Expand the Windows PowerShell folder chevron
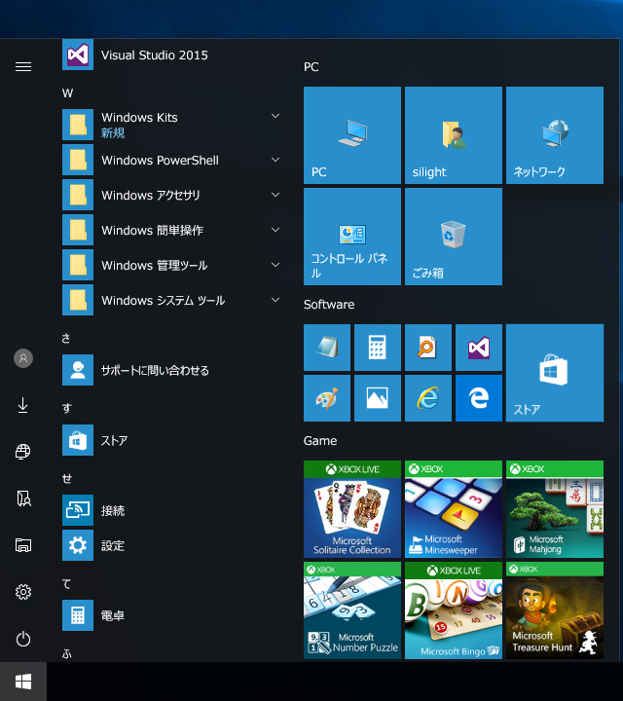 point(275,160)
